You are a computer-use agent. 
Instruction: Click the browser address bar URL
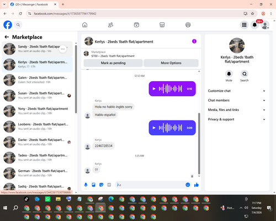65,14
